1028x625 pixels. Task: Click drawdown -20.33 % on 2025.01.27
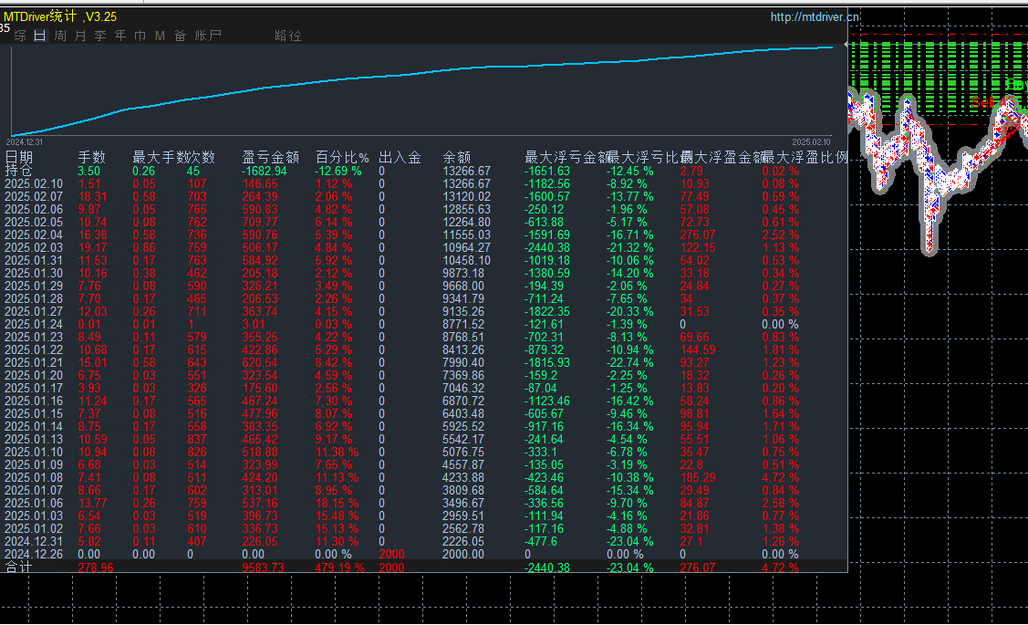629,311
